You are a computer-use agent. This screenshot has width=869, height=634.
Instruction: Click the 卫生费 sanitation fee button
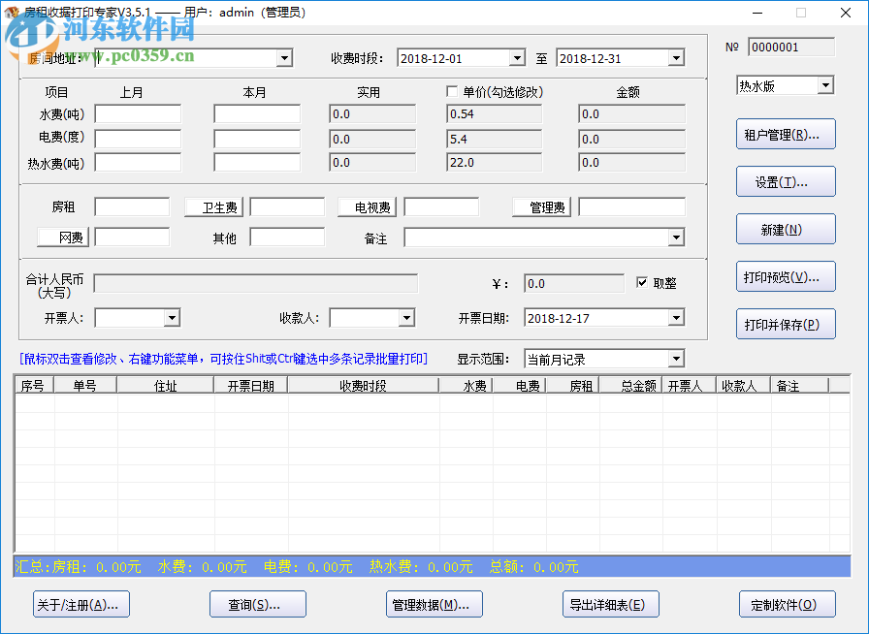211,206
